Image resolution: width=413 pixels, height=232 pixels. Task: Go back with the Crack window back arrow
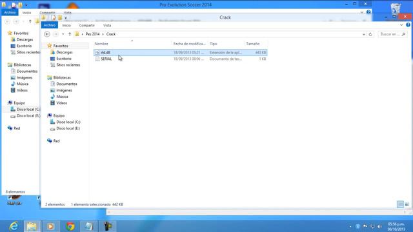click(x=47, y=34)
